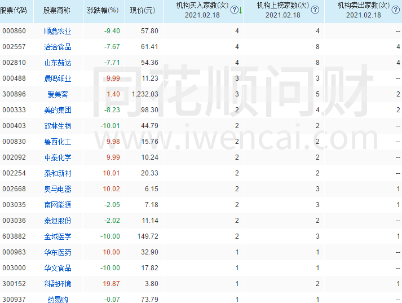Click change value 19.87
The image size is (402, 303).
[x=111, y=284]
